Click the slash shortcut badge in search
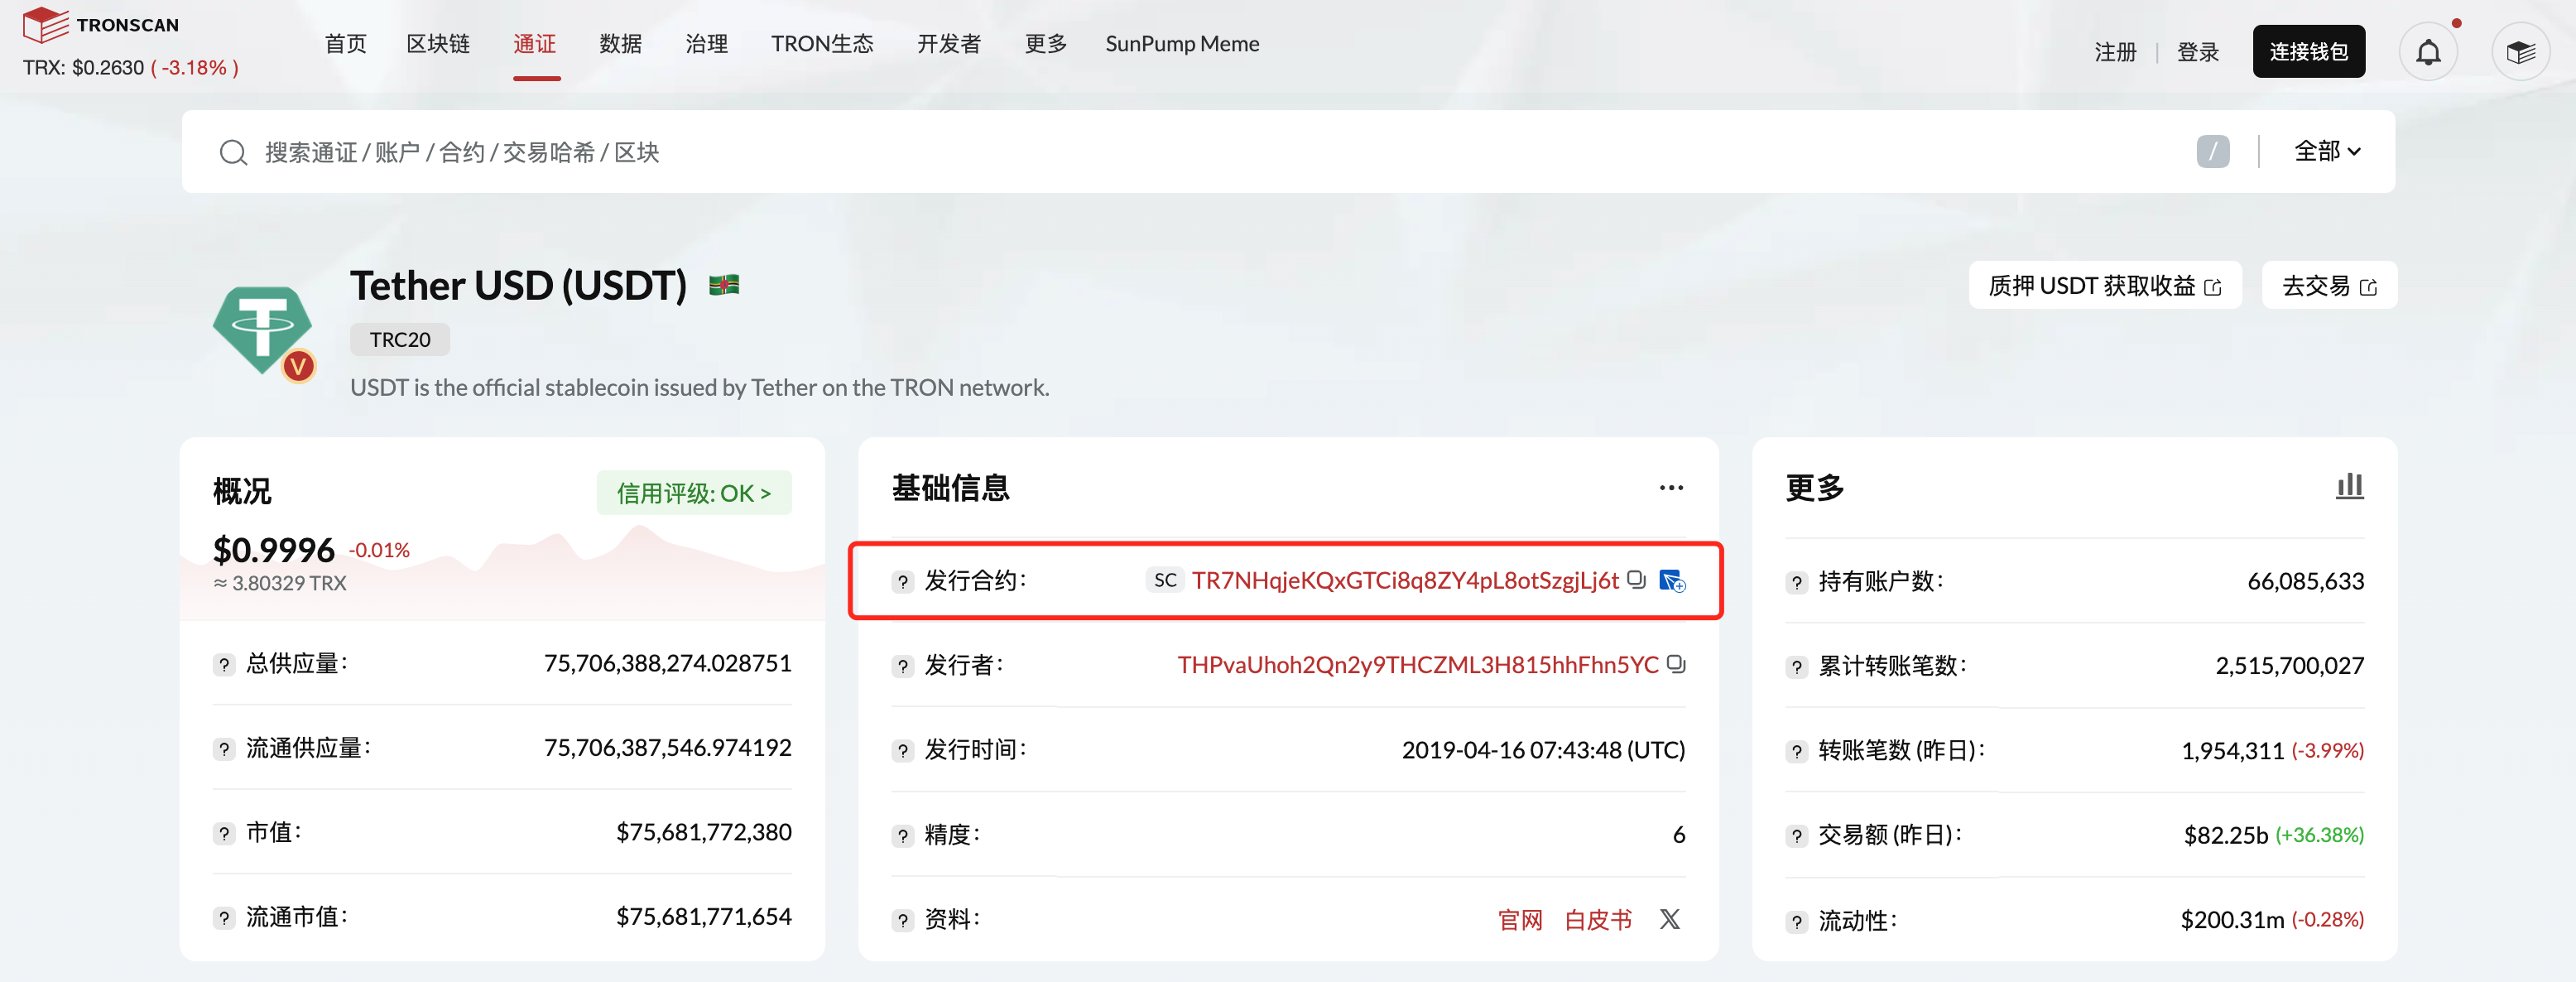2576x982 pixels. [x=2212, y=152]
